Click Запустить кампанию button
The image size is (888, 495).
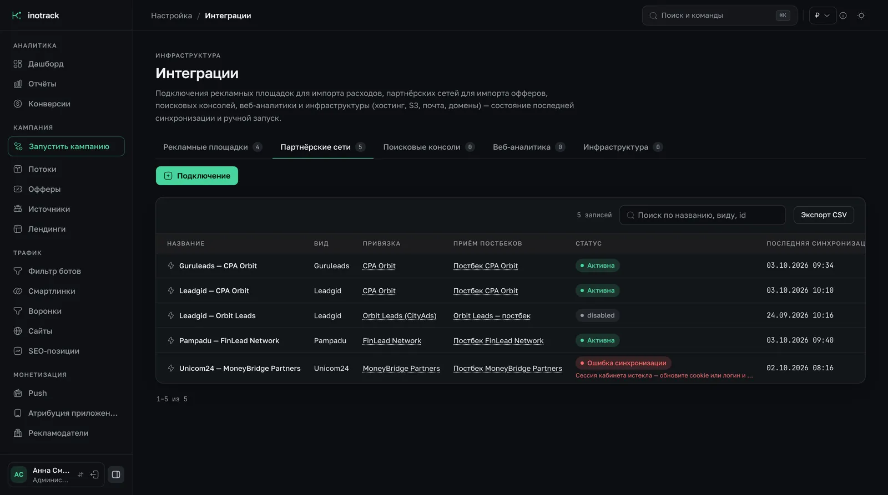[66, 146]
